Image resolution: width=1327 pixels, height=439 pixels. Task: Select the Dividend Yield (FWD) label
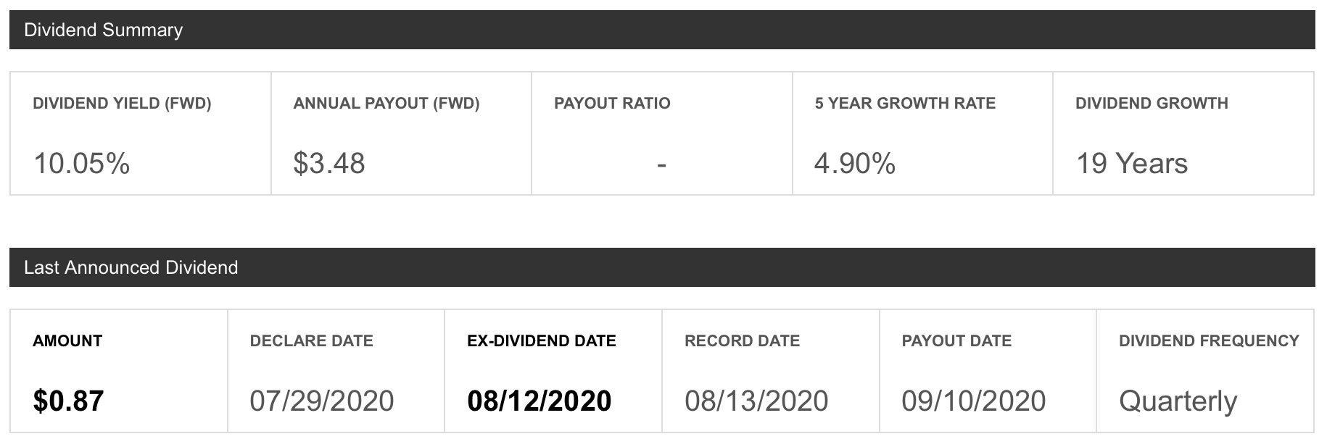click(x=122, y=104)
